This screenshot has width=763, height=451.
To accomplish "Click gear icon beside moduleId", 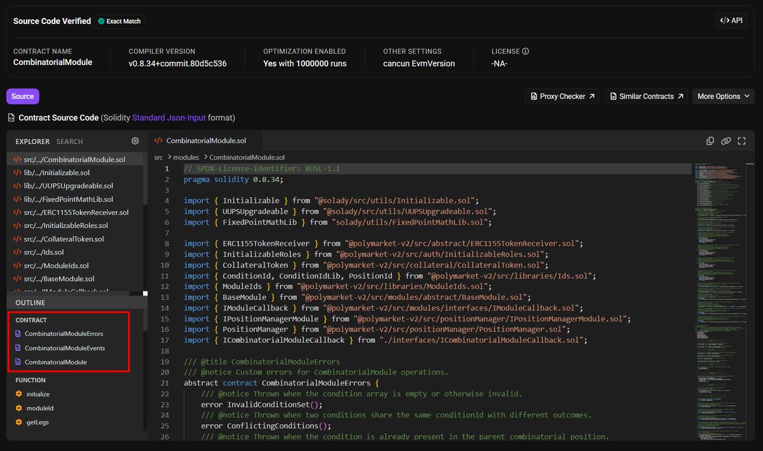I will (x=18, y=408).
